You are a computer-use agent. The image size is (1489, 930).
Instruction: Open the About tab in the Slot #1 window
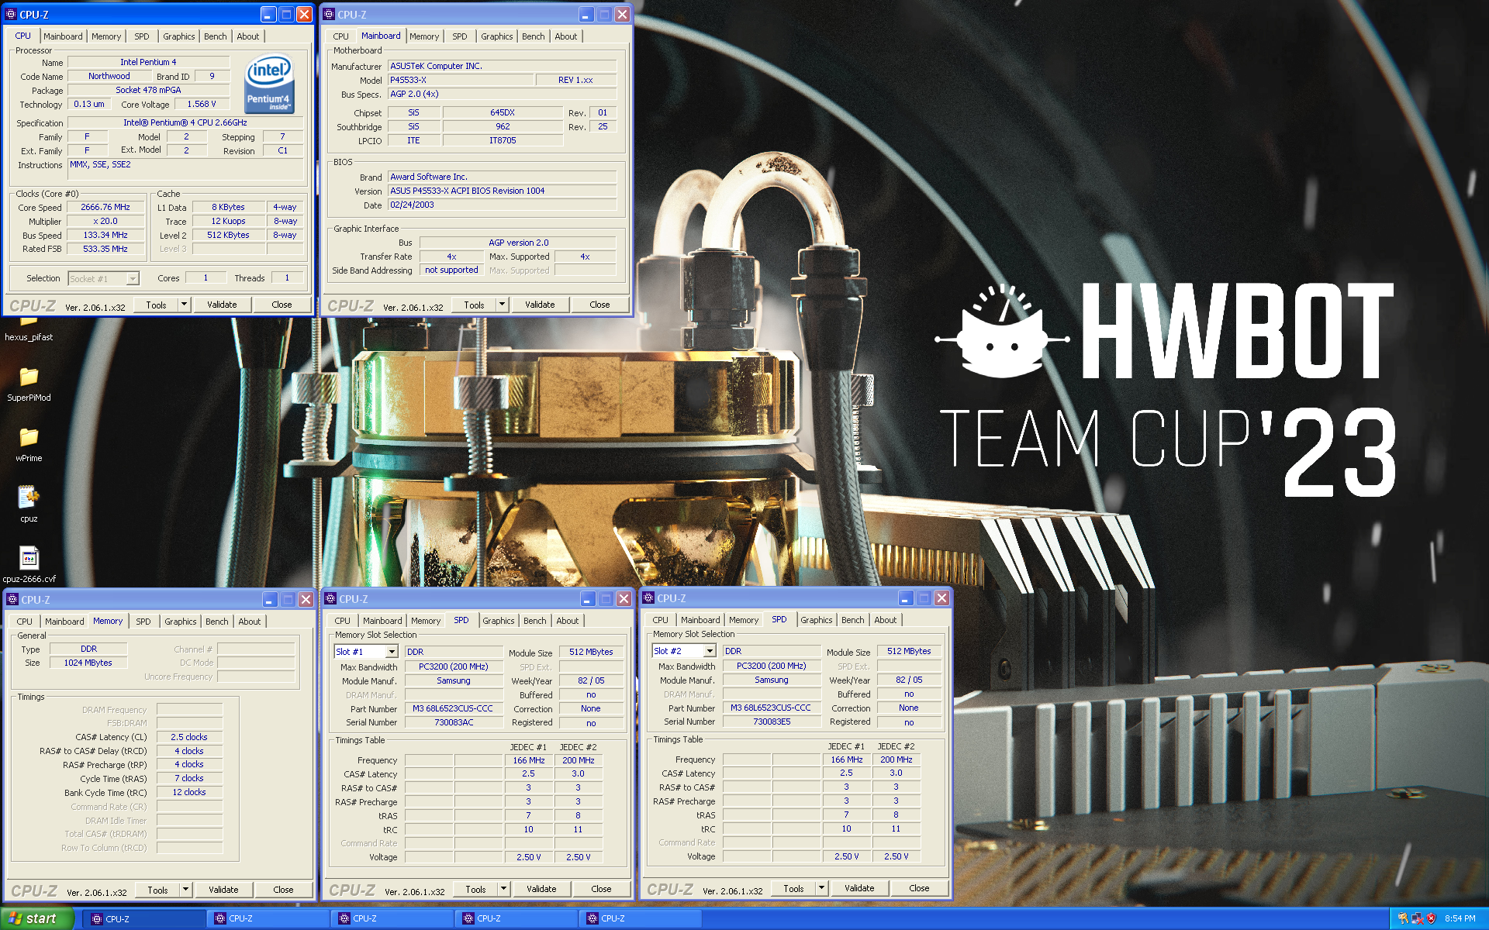[568, 621]
